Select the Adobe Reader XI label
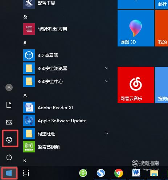The height and width of the screenshot is (180, 168). [x=55, y=107]
